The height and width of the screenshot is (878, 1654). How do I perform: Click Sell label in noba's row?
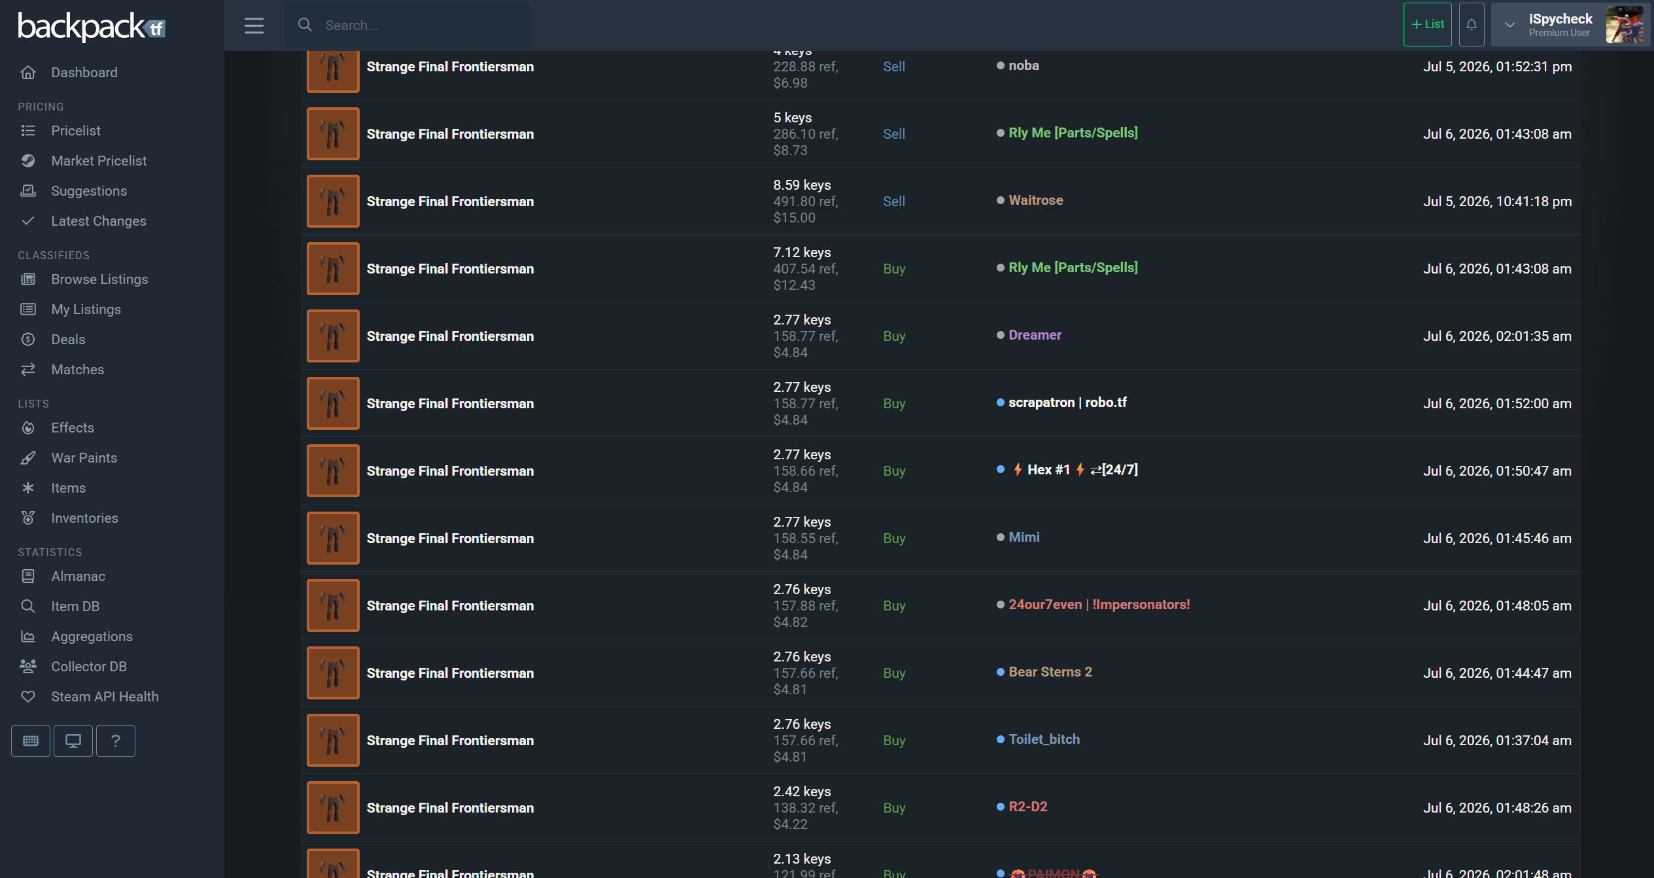[x=894, y=67]
